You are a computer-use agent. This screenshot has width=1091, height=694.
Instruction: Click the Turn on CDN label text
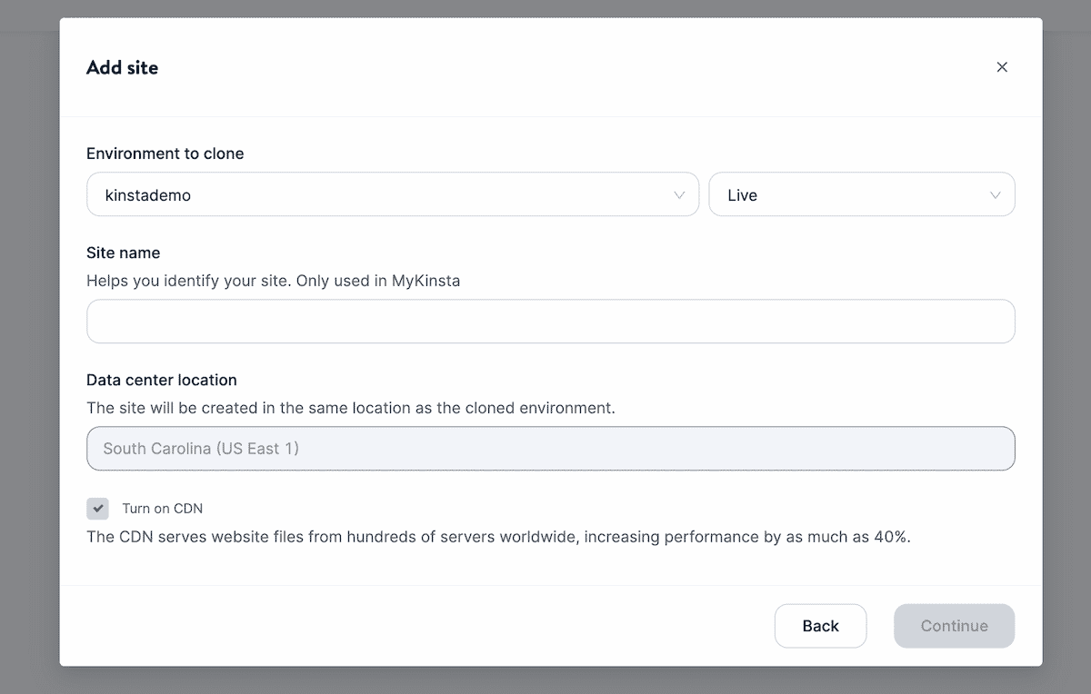(x=162, y=509)
